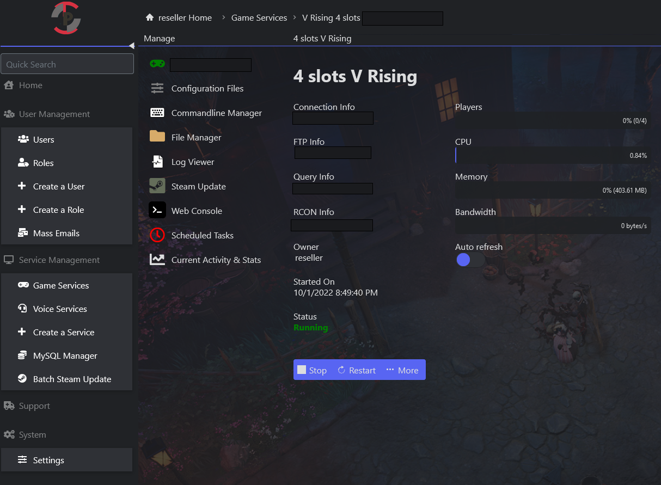Click the Steam icon beside Batch Steam Update
Viewport: 661px width, 485px height.
click(x=22, y=379)
